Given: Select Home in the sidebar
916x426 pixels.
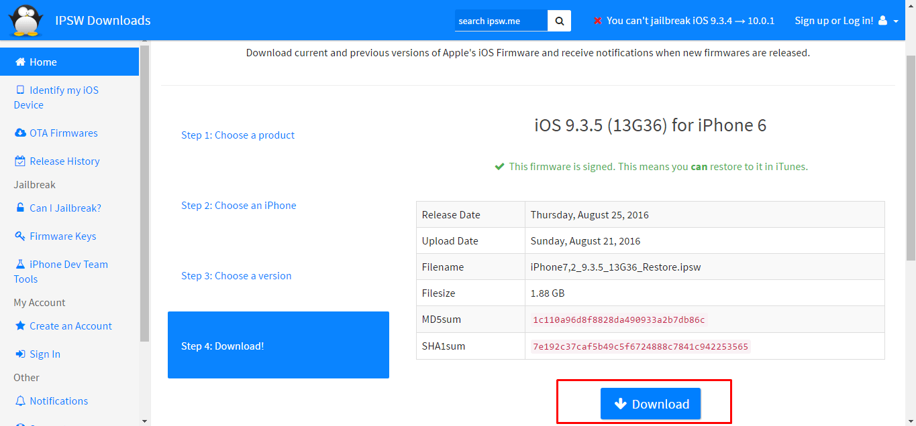Looking at the screenshot, I should point(70,62).
